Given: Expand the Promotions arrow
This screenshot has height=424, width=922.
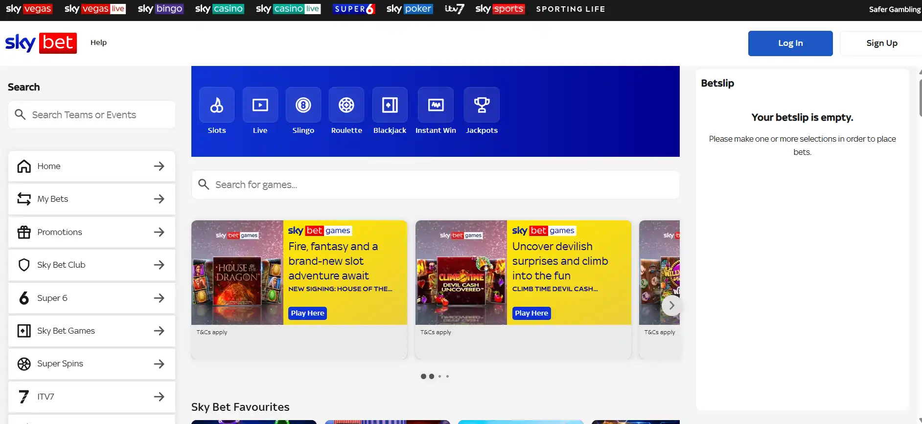Looking at the screenshot, I should tap(159, 232).
